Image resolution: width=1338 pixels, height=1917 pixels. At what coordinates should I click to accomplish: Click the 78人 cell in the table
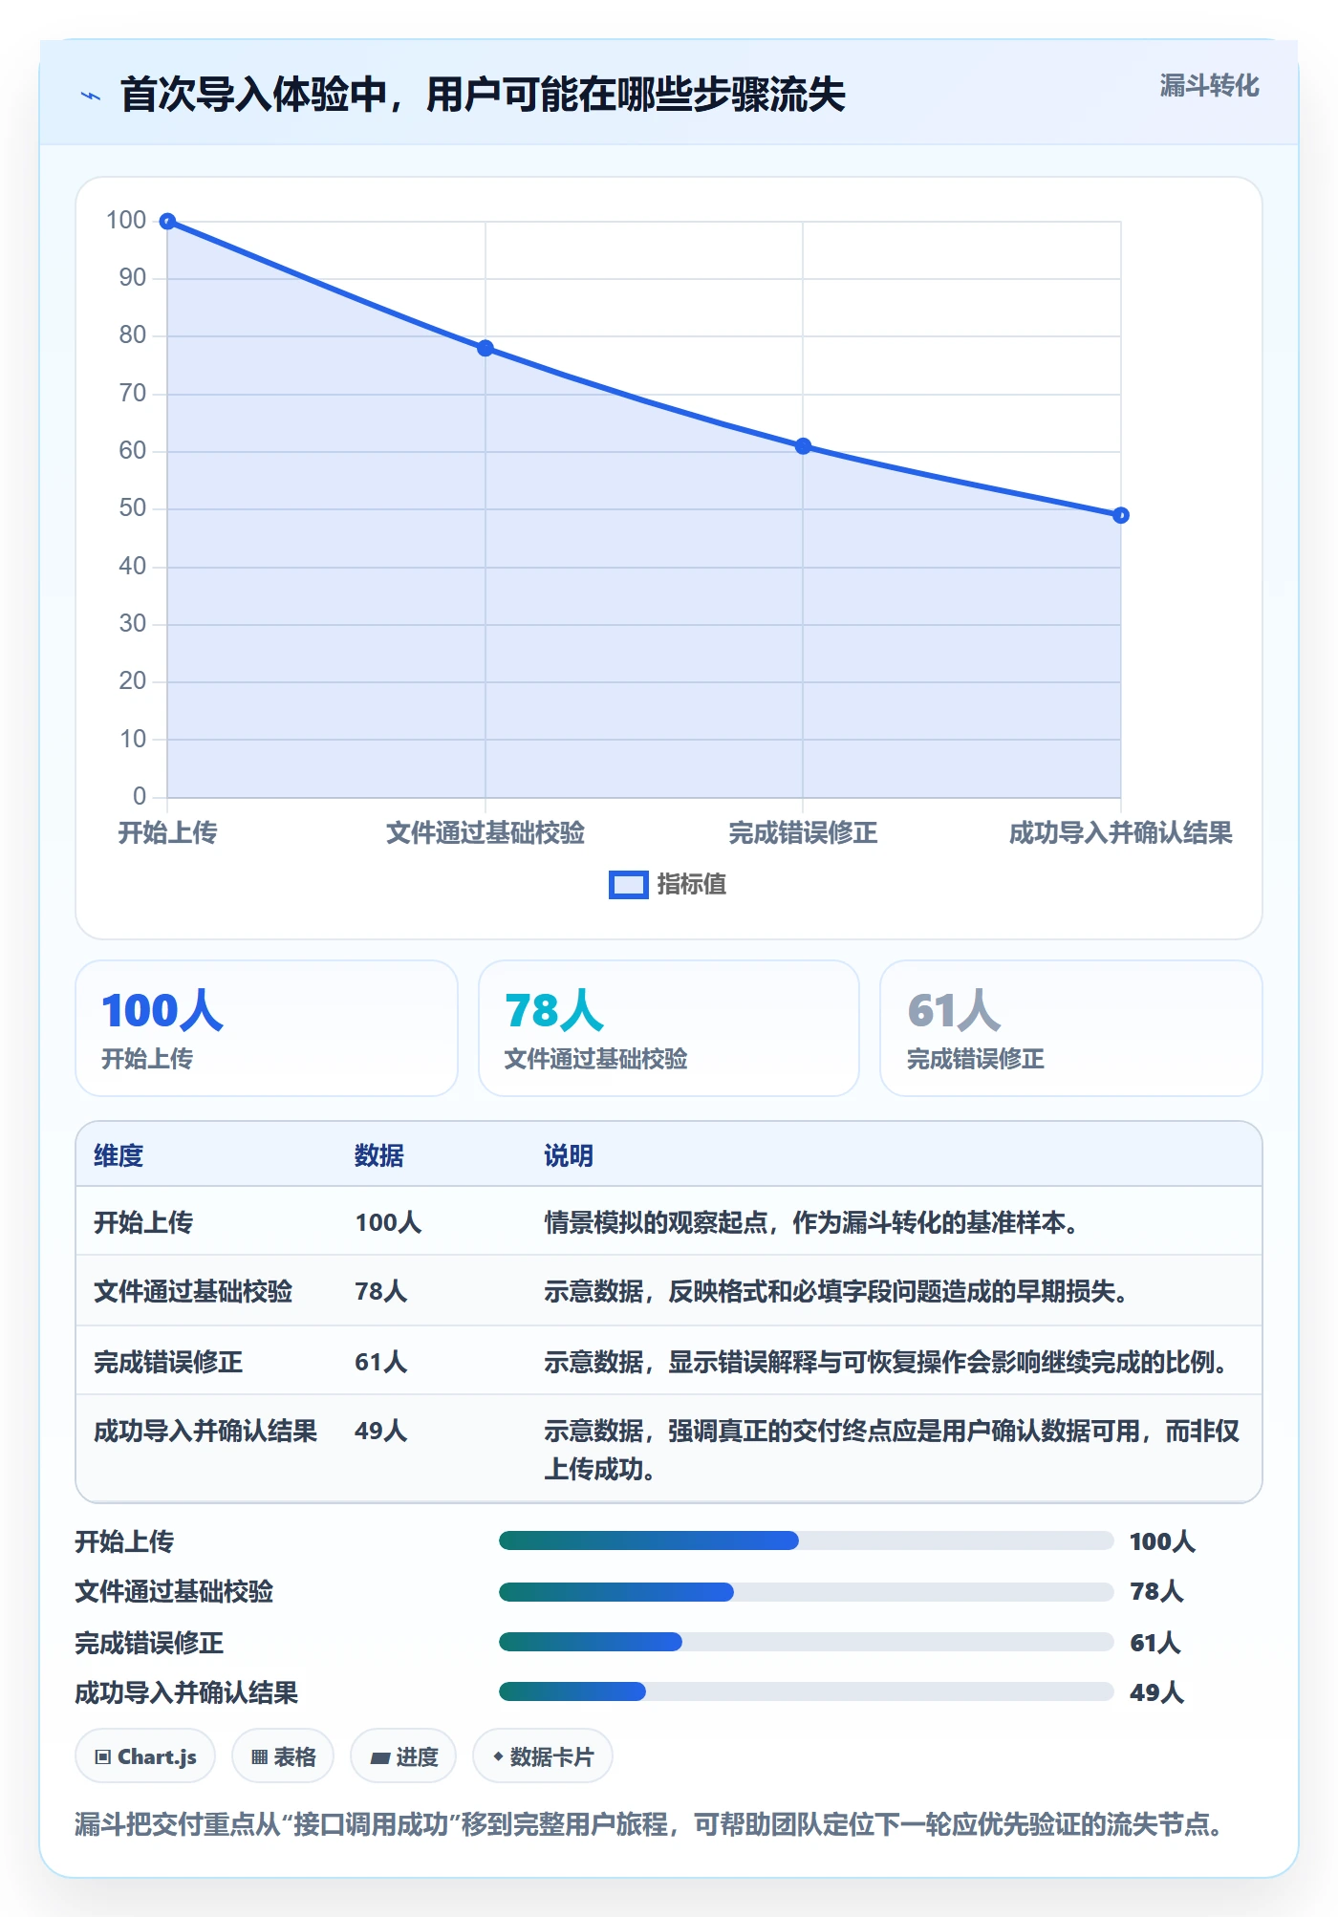[381, 1291]
